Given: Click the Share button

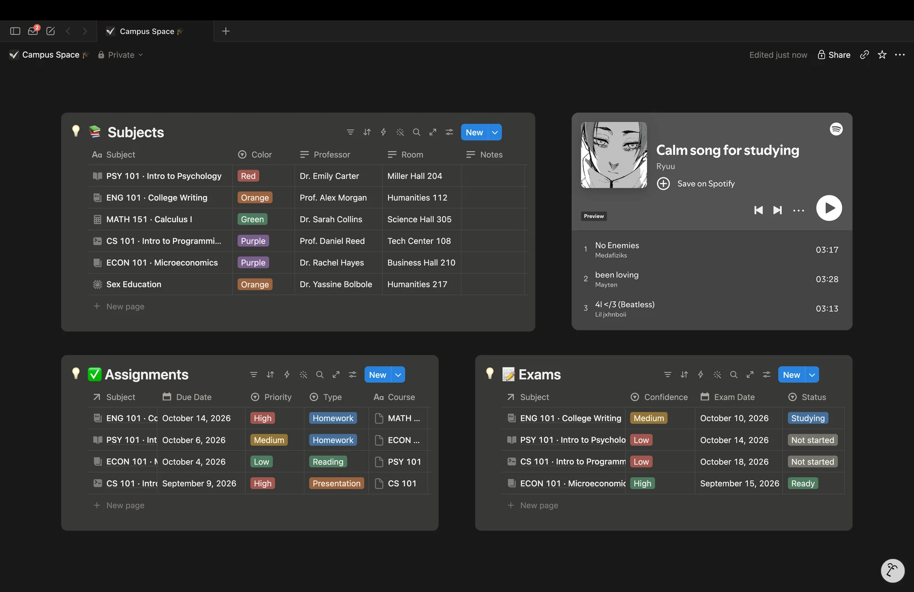Looking at the screenshot, I should 834,55.
